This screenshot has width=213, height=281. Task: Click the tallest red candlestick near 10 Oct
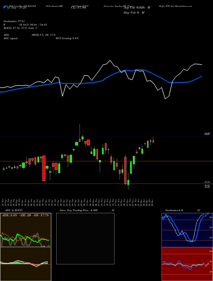44,168
